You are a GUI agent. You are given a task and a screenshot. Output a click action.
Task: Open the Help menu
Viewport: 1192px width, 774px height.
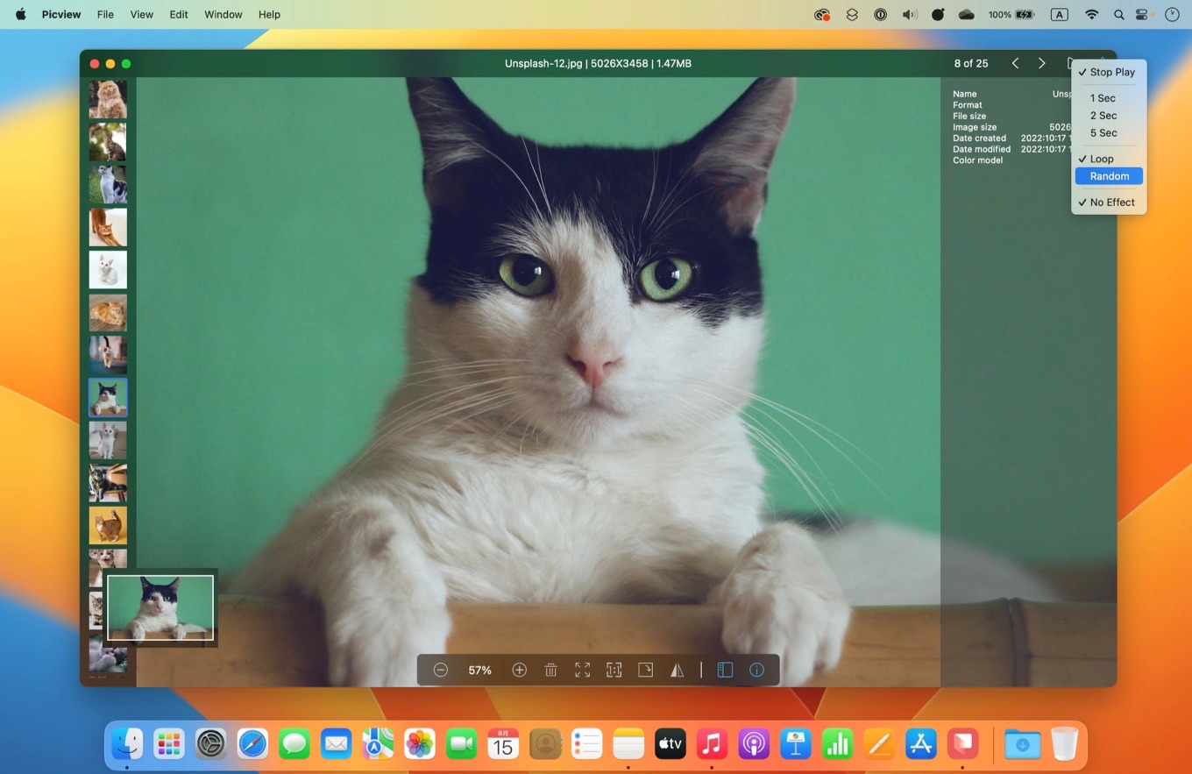(x=269, y=14)
